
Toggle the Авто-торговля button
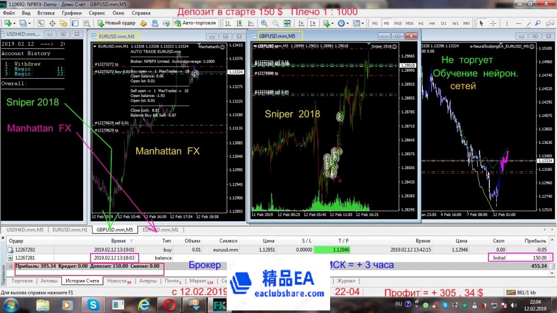click(195, 23)
